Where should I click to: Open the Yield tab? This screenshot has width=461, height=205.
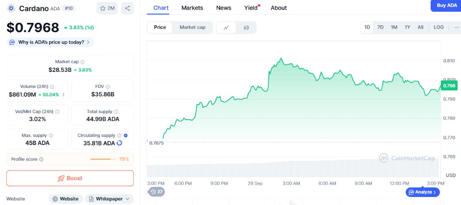click(x=251, y=8)
